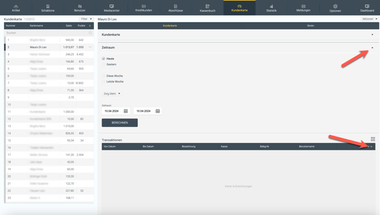Screen dimensions: 380x215
Task: Open the Optionen settings icon
Action: click(x=335, y=6)
